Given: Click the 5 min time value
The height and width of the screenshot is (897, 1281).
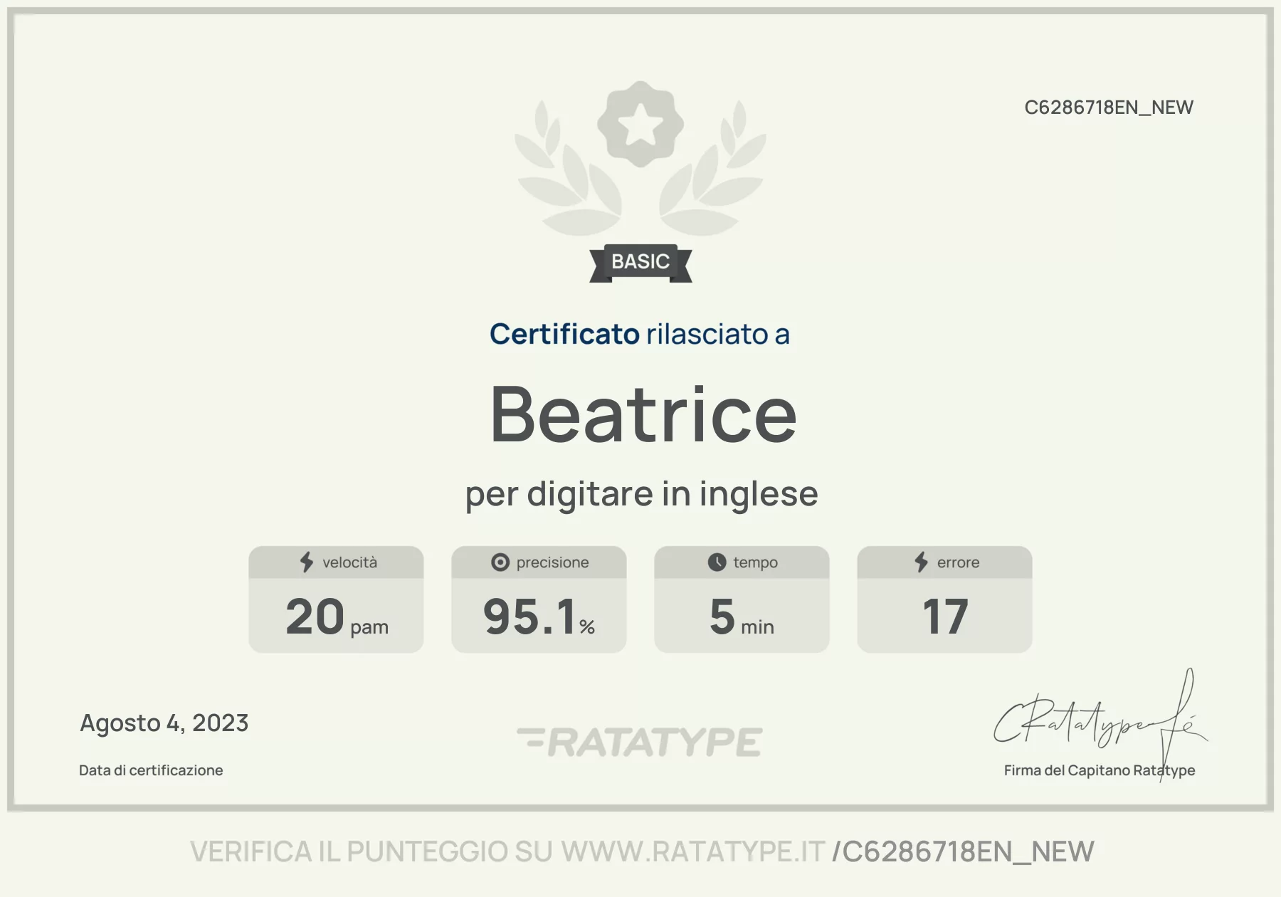Looking at the screenshot, I should tap(742, 617).
